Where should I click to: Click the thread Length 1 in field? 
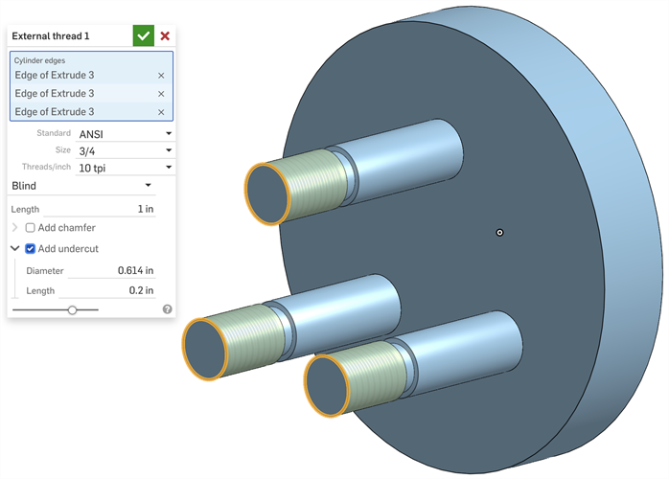pyautogui.click(x=99, y=209)
